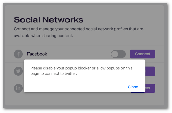Click the dialog footer area beside Close

point(76,87)
